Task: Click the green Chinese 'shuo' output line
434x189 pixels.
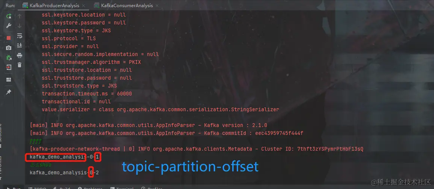Action: [41, 165]
